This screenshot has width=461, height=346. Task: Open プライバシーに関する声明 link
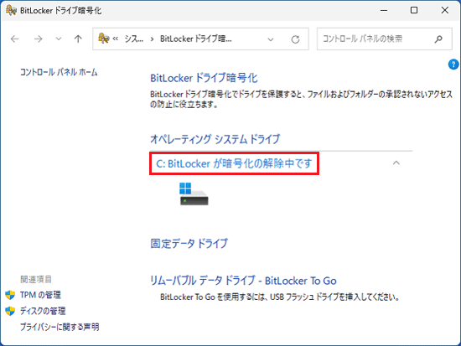[60, 327]
